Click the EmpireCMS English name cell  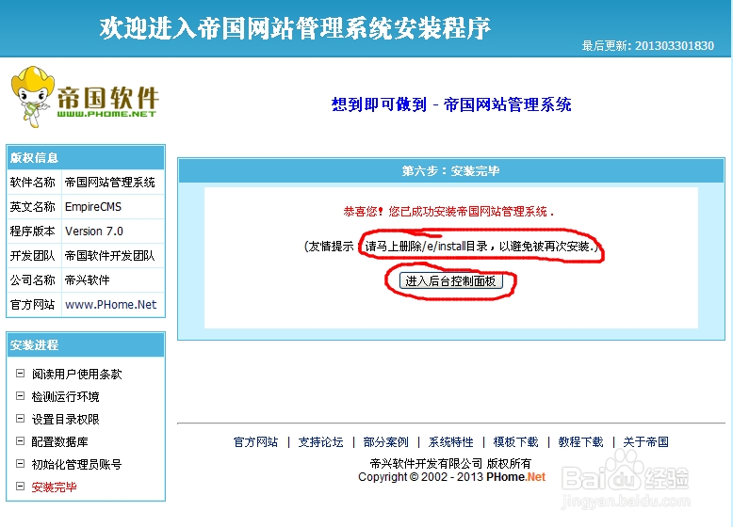coord(113,206)
